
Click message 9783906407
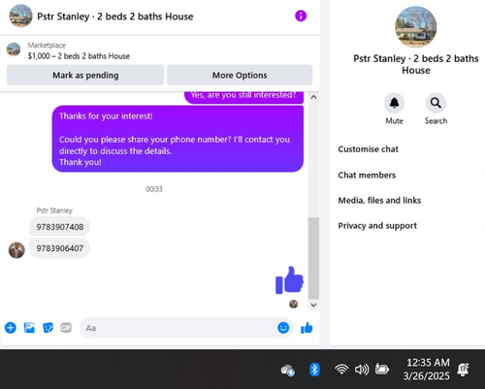click(x=60, y=248)
